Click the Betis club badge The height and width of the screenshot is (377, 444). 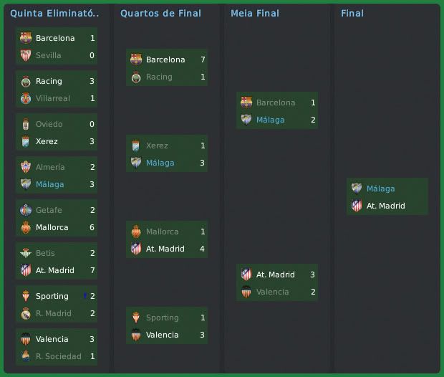click(x=26, y=253)
